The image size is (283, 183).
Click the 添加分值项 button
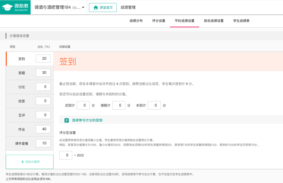[30, 162]
